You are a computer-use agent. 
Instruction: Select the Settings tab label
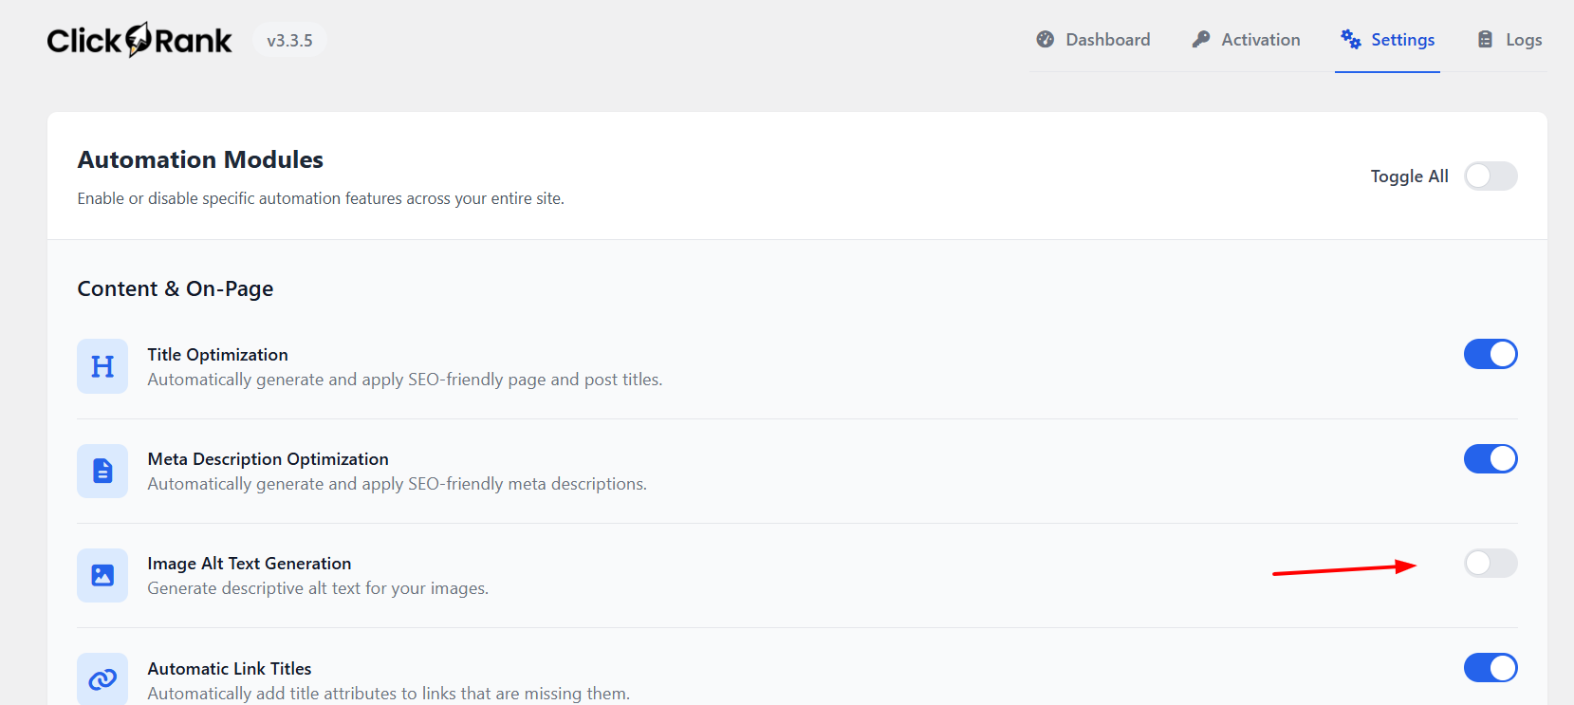pyautogui.click(x=1402, y=40)
